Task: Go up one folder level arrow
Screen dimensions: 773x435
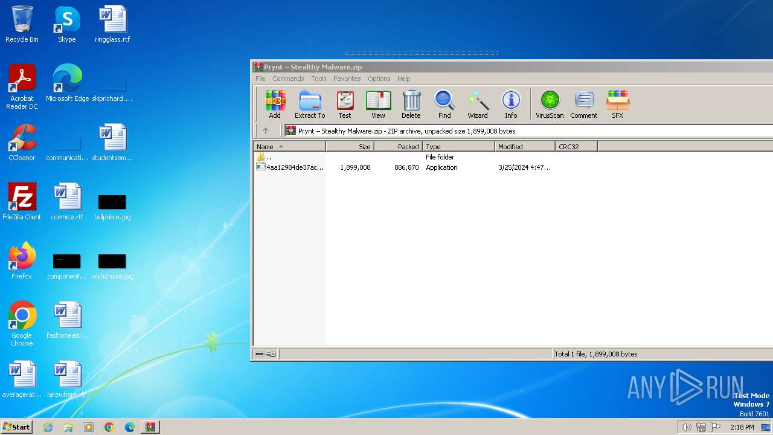Action: click(266, 130)
